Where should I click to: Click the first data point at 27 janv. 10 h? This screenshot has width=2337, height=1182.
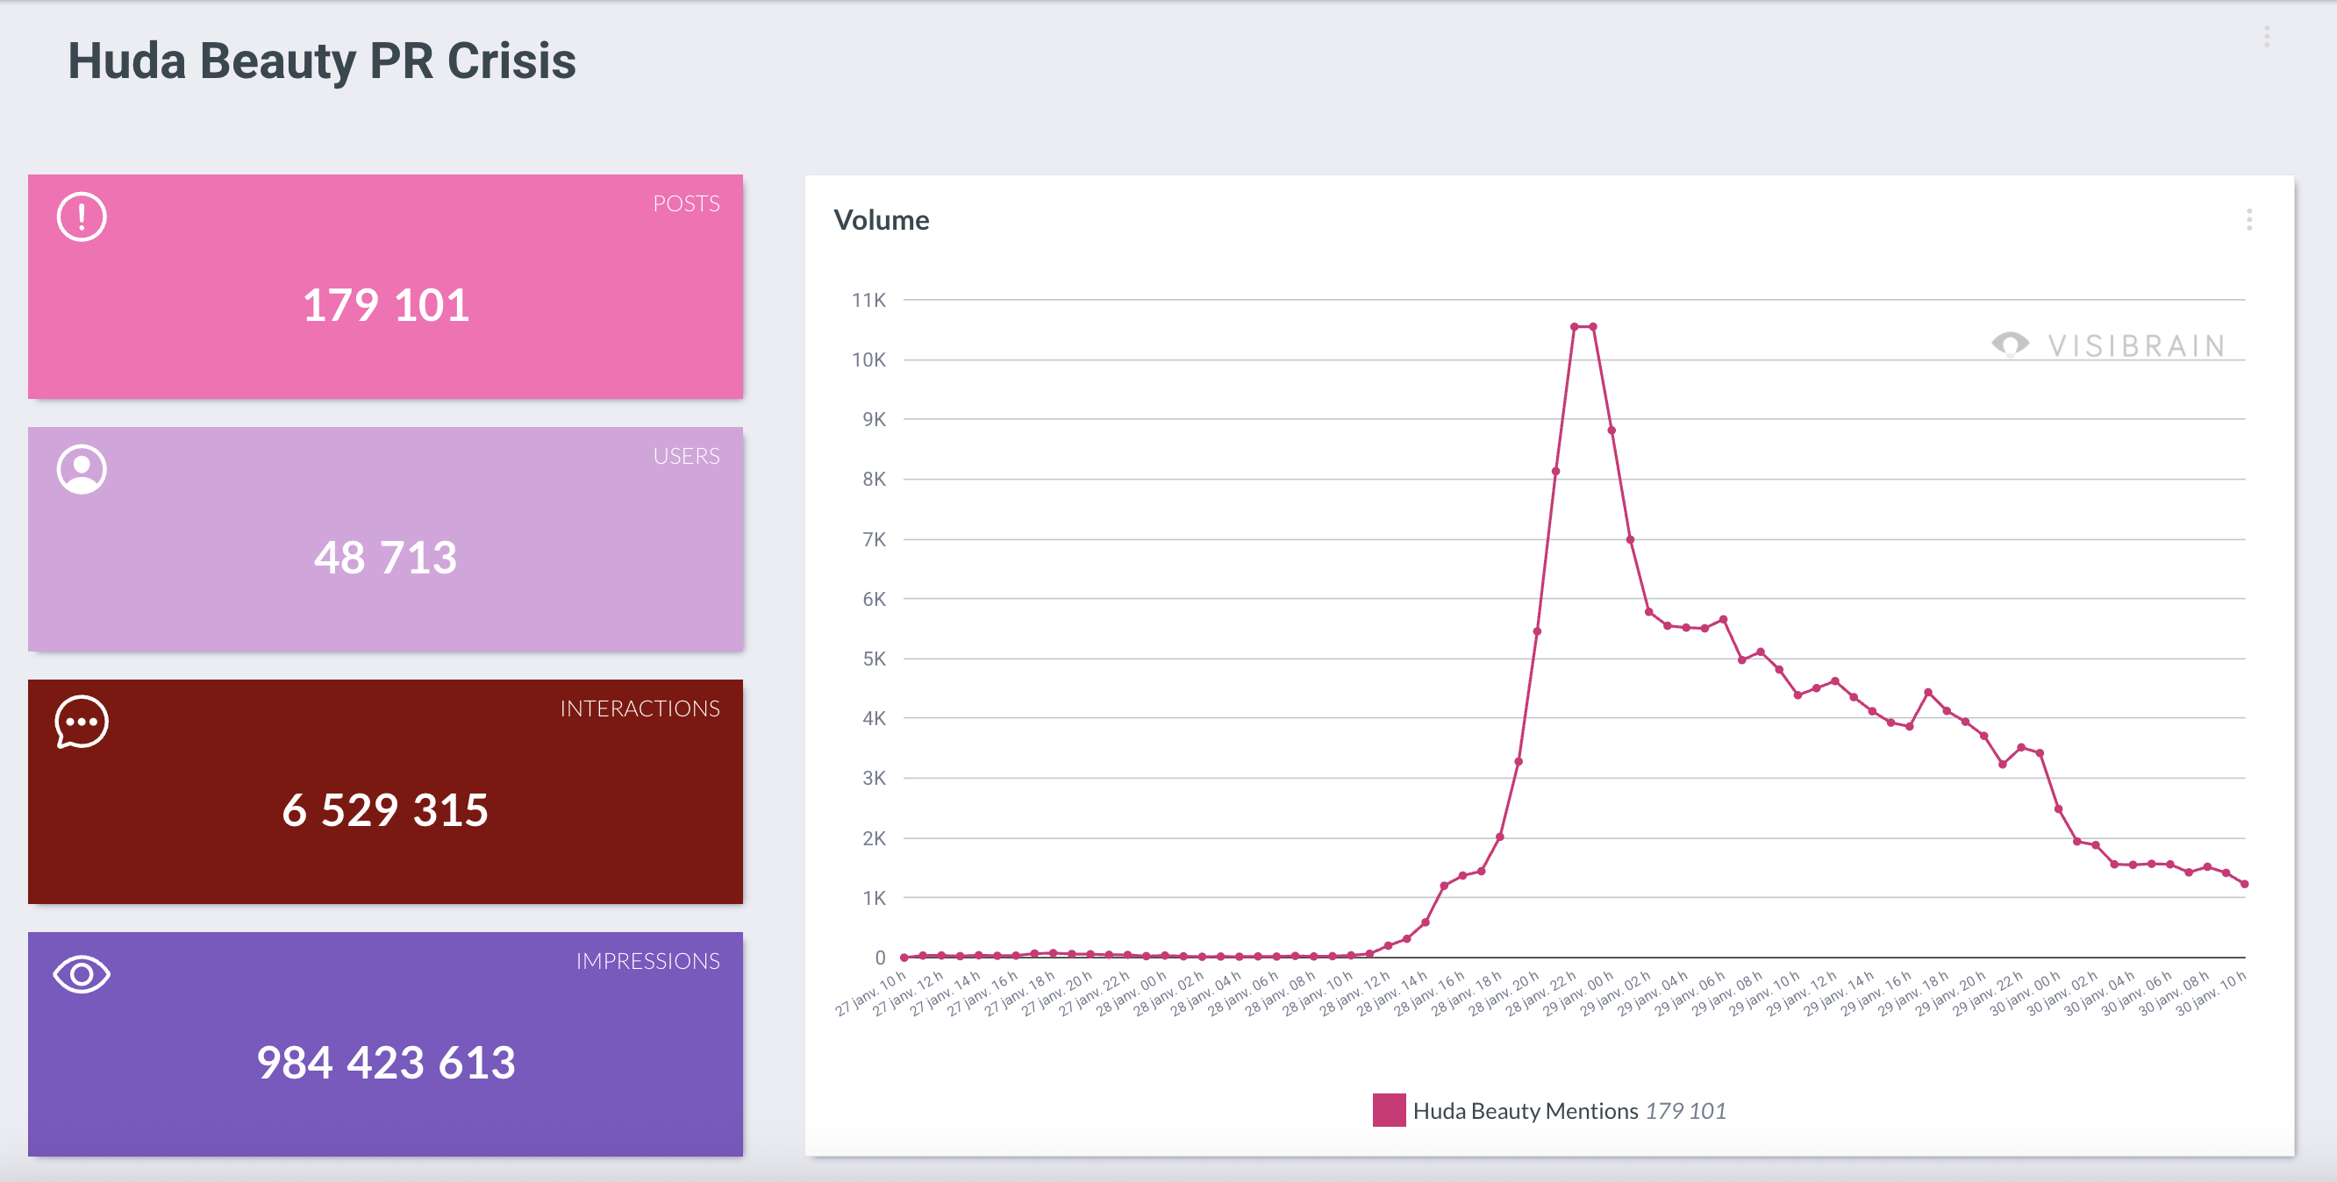tap(904, 957)
